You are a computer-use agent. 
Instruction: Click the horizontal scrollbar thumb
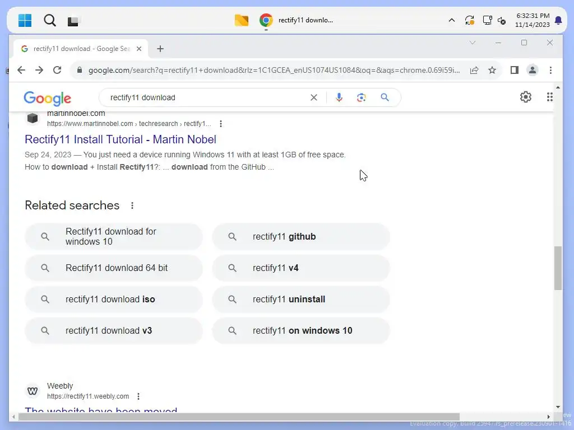point(239,417)
